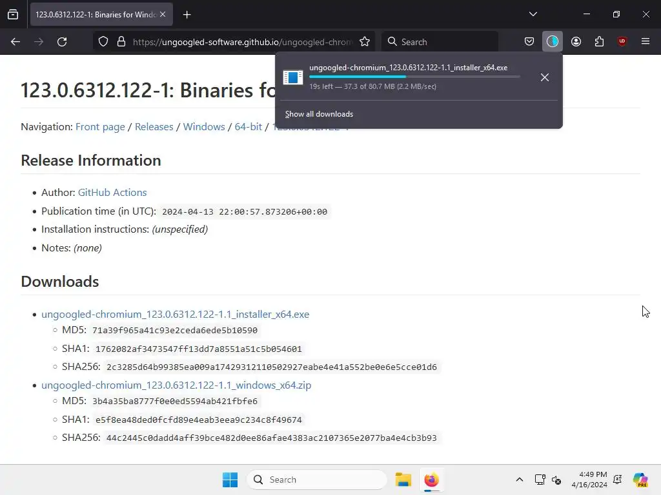Open Firefox account menu
This screenshot has height=495, width=661.
click(x=576, y=42)
